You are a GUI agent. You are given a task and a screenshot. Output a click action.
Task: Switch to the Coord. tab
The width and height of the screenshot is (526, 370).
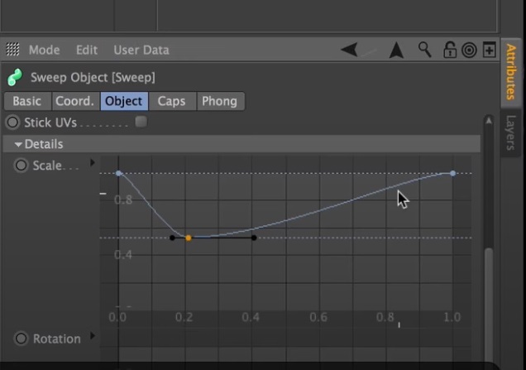click(75, 101)
